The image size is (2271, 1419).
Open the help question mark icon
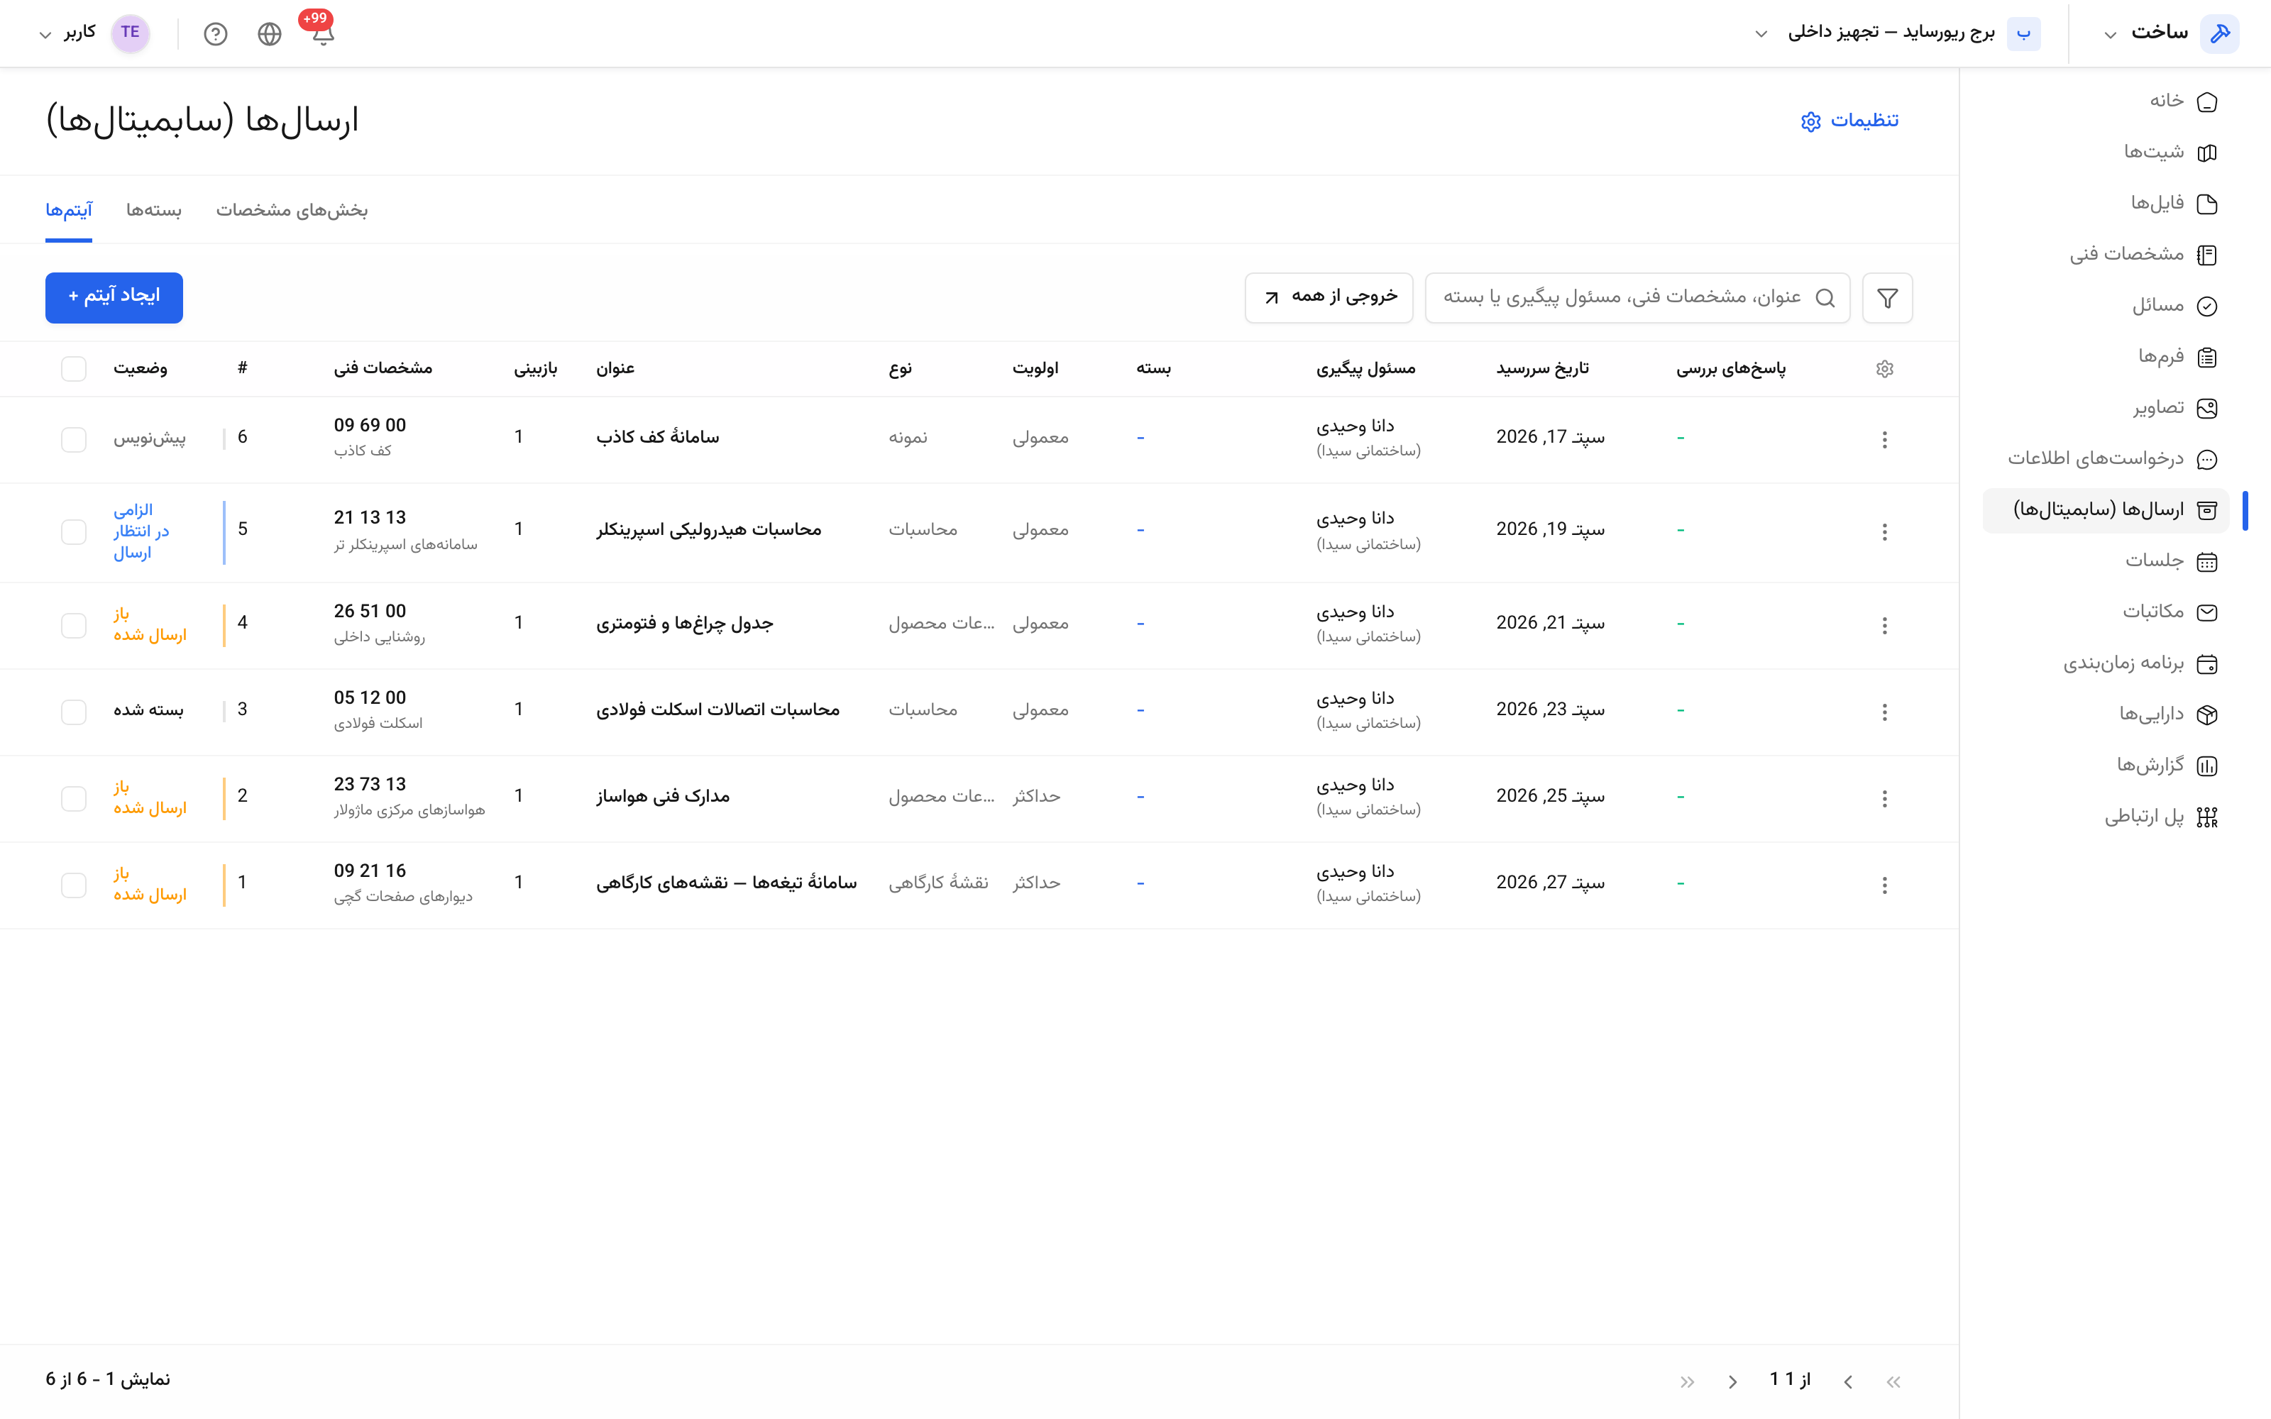tap(216, 35)
